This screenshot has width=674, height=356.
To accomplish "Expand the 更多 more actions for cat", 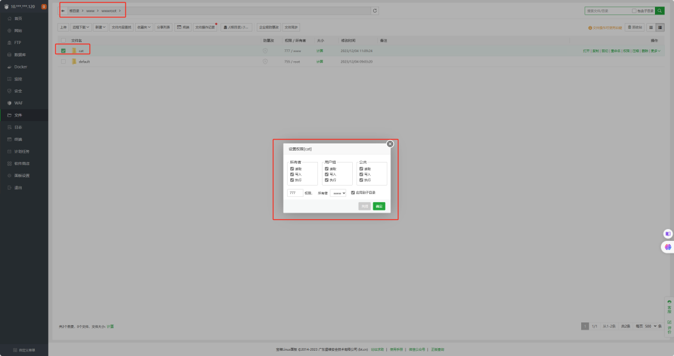I will 656,51.
